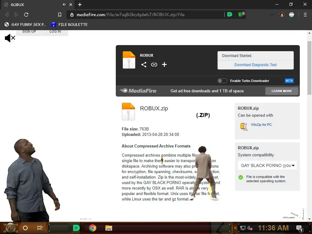Click the large muted speaker icon on page

[x=10, y=38]
